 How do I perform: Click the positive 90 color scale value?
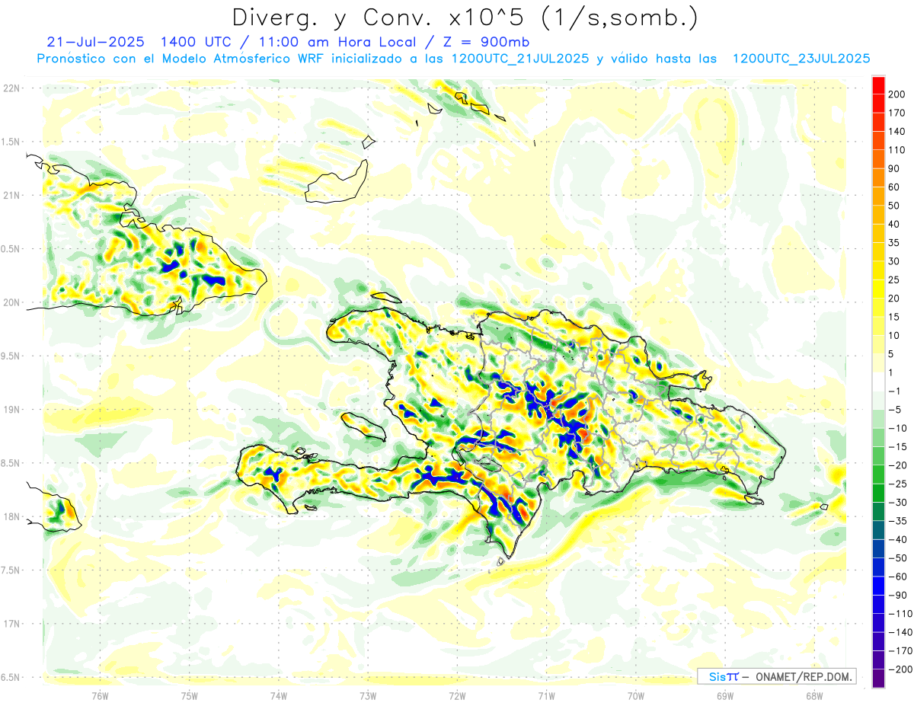point(895,168)
